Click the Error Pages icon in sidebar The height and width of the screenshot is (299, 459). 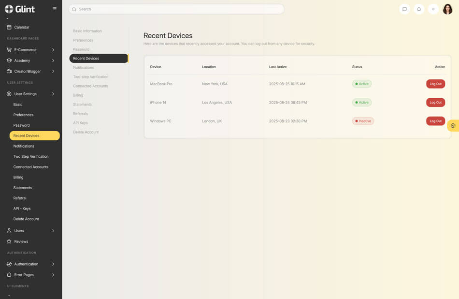[x=9, y=275]
